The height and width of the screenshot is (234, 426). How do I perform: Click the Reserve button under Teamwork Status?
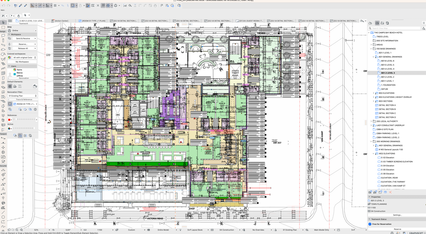coord(397,229)
